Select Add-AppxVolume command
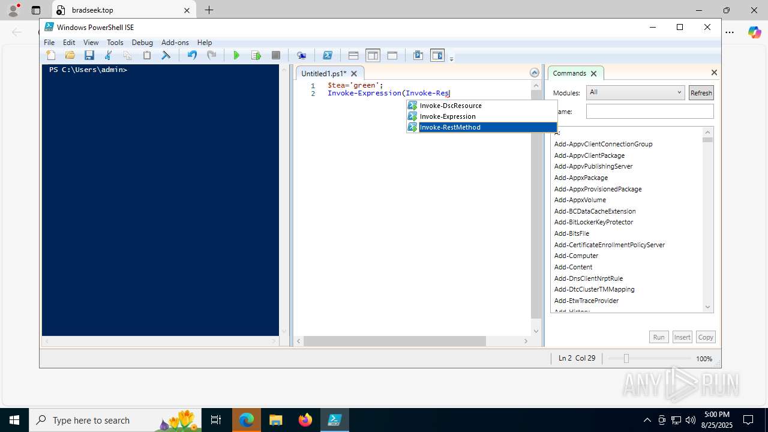This screenshot has height=432, width=768. click(x=580, y=200)
